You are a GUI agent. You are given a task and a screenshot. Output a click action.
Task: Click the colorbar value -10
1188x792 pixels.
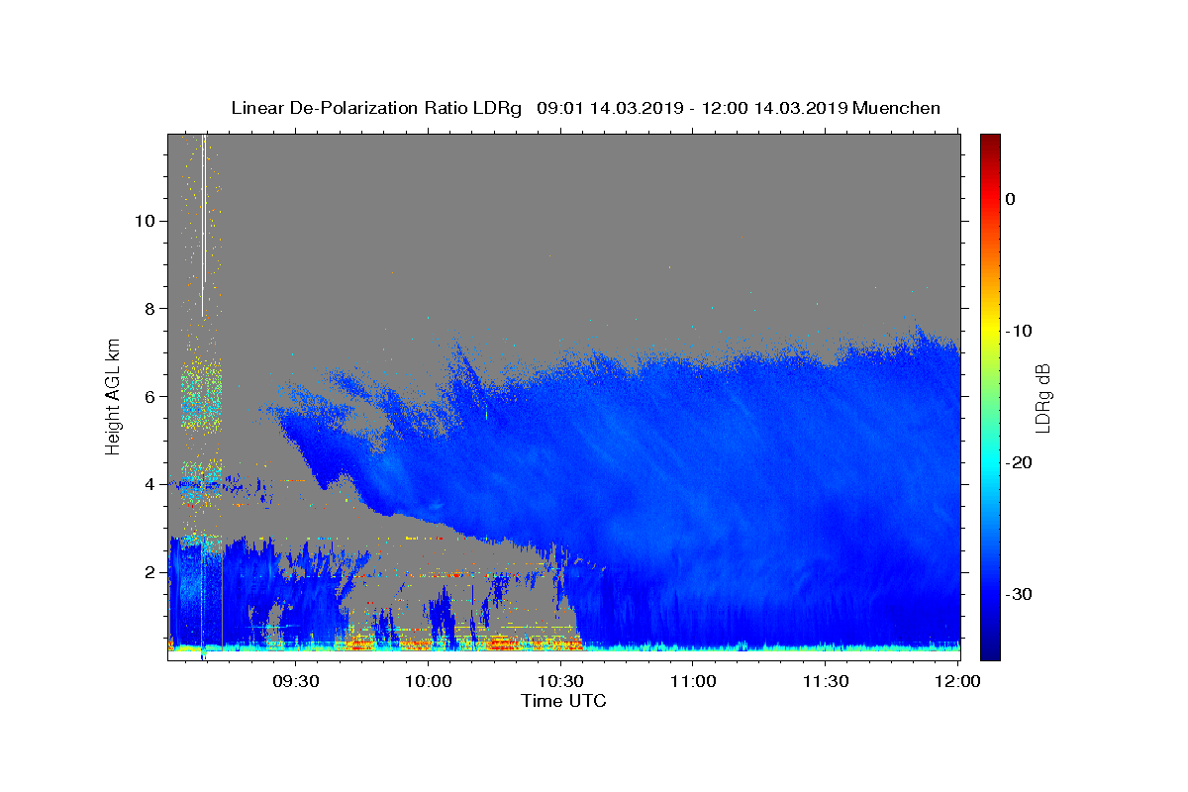pos(1019,331)
